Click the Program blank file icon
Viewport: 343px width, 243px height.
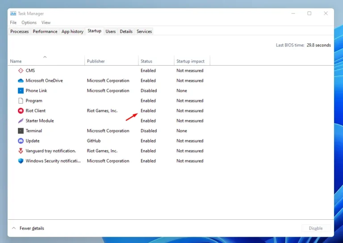click(x=21, y=101)
